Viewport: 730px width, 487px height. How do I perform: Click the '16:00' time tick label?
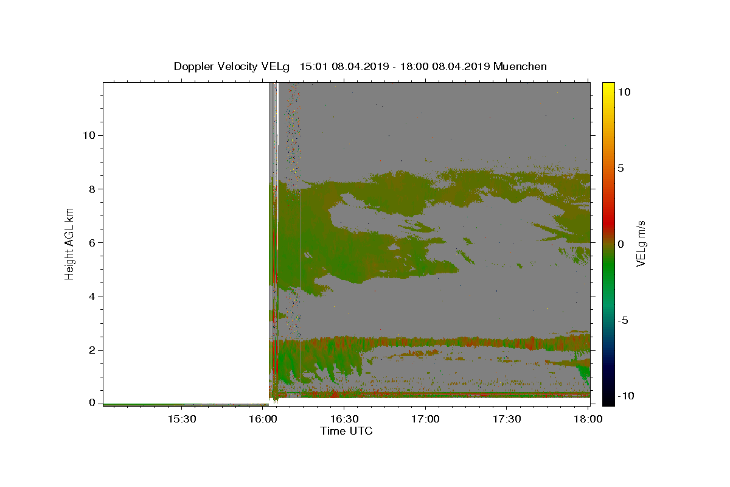coord(263,419)
